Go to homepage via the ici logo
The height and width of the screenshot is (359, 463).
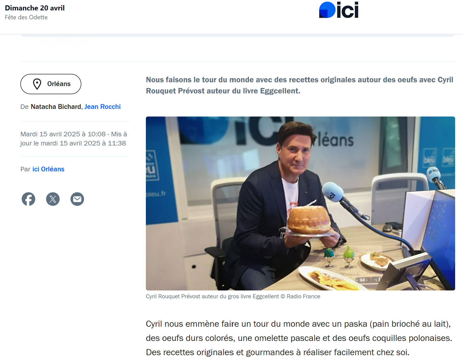338,10
